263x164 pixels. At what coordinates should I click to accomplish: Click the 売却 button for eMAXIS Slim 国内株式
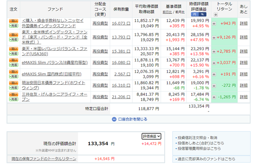[13, 77]
